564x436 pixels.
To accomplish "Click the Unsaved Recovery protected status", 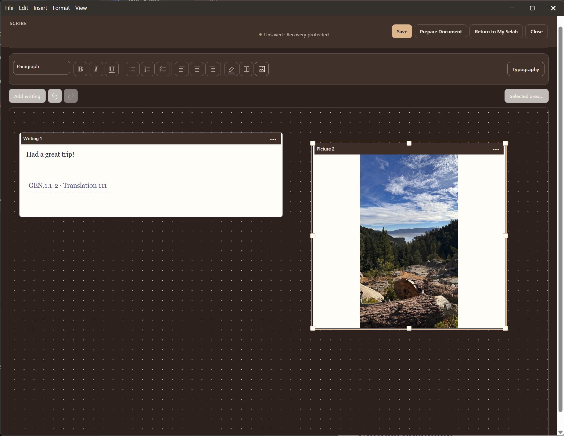I will pos(294,35).
